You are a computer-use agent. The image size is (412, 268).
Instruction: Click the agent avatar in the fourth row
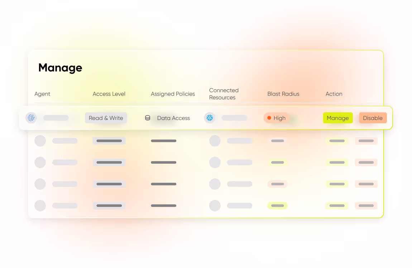point(40,184)
